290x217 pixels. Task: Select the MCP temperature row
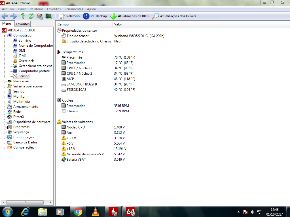[x=98, y=79]
